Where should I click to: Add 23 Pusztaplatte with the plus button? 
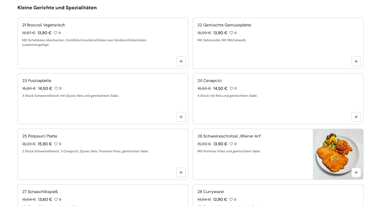181,117
